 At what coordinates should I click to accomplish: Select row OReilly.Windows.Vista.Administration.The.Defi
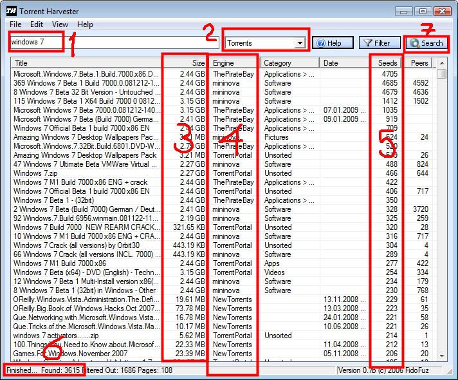pos(222,299)
